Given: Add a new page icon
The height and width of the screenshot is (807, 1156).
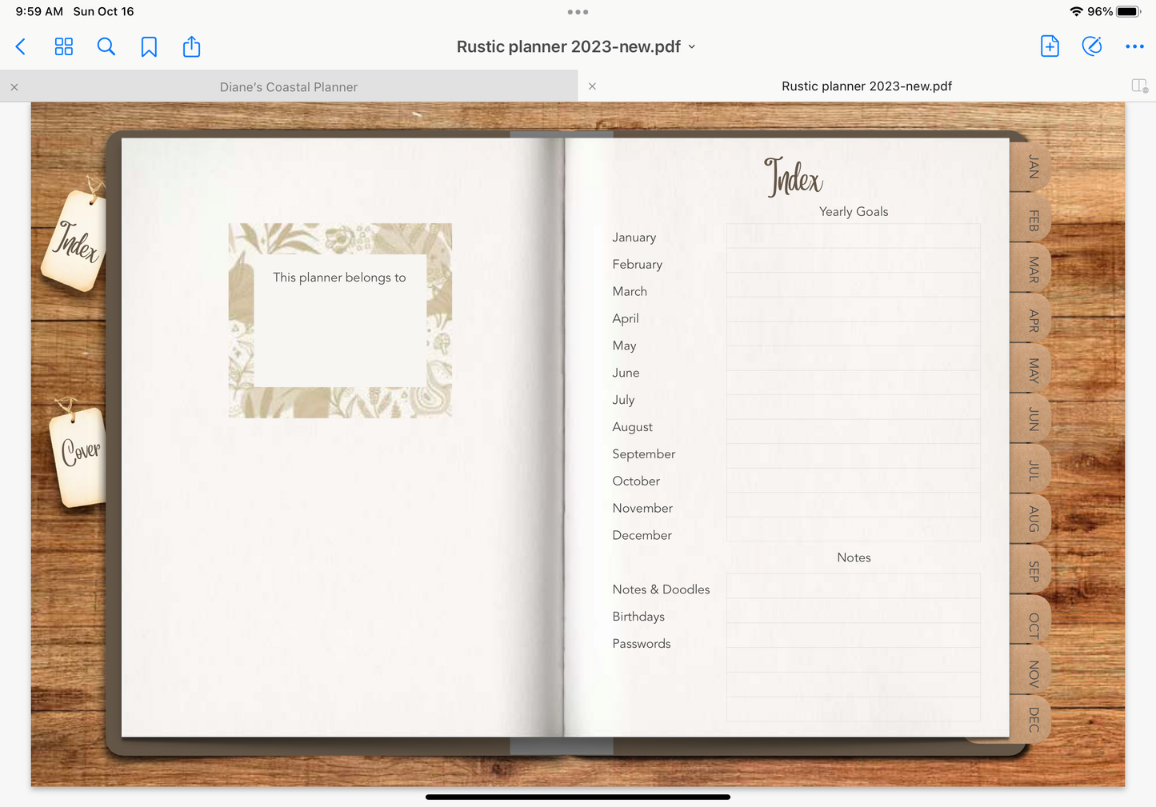Looking at the screenshot, I should (1050, 46).
